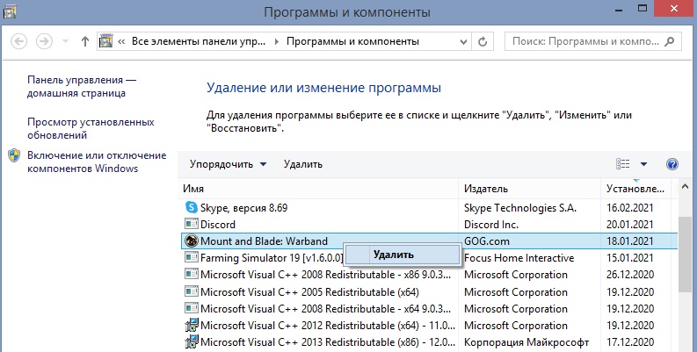This screenshot has width=697, height=352.
Task: Click install date 17.12.2020
Action: (x=630, y=342)
